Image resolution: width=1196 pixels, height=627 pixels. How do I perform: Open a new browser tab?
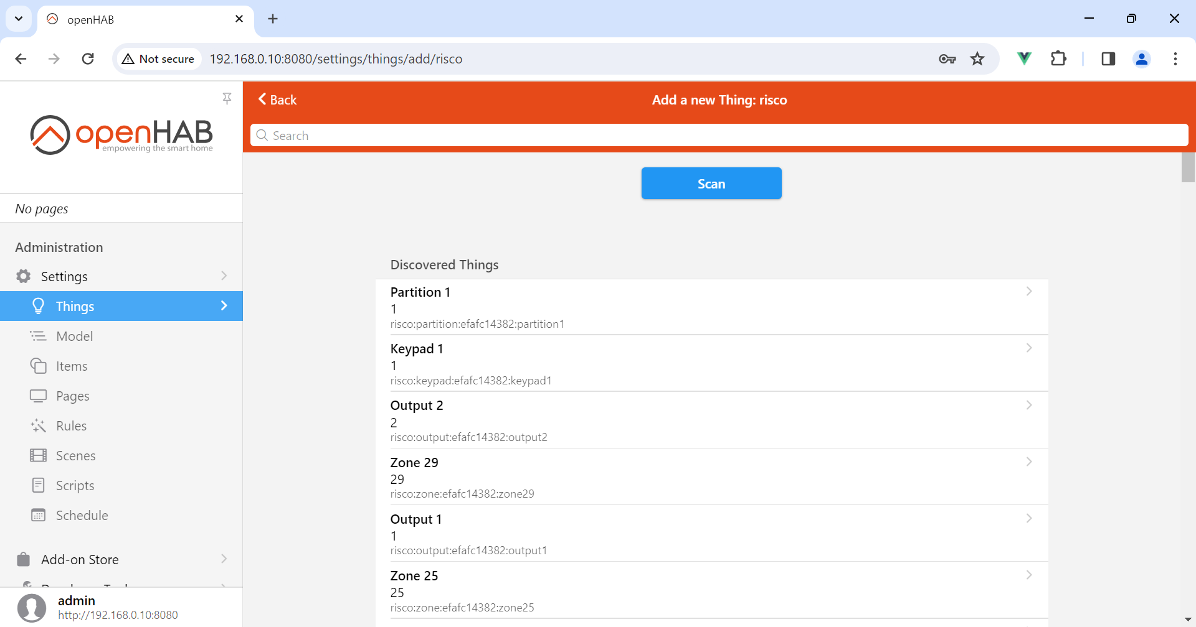(x=273, y=19)
